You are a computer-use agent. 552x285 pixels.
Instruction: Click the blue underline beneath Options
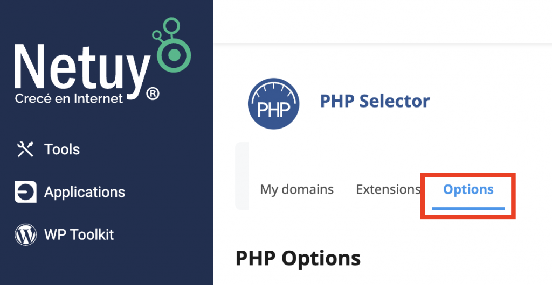[468, 209]
